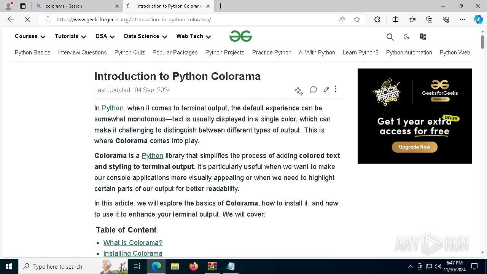Open Popular Packages section

click(175, 53)
